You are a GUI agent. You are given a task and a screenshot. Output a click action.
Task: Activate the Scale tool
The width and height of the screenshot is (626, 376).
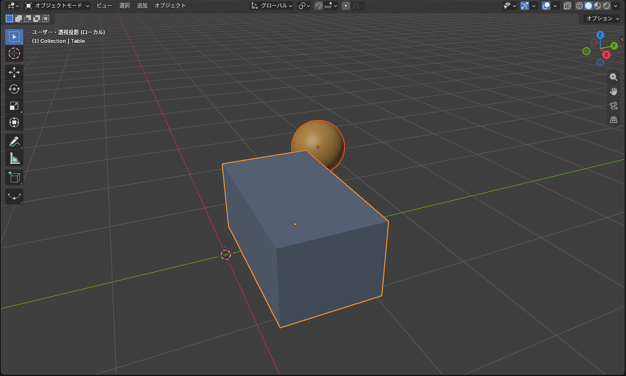(14, 106)
